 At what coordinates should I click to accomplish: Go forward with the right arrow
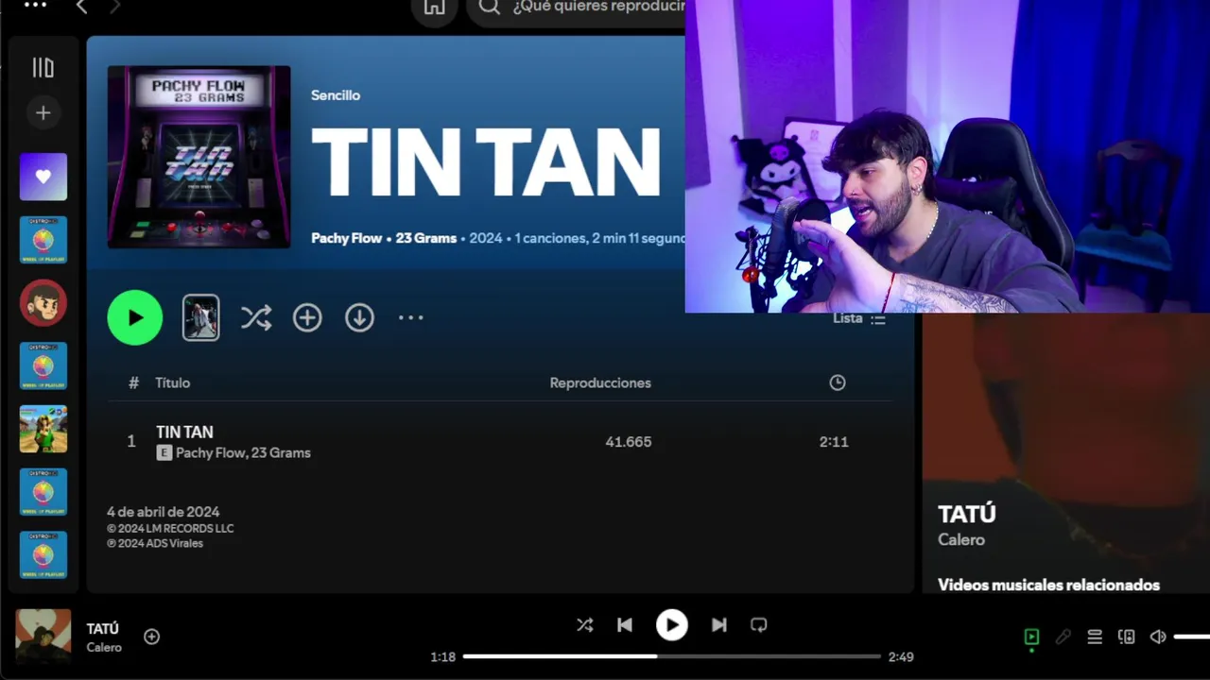point(114,7)
